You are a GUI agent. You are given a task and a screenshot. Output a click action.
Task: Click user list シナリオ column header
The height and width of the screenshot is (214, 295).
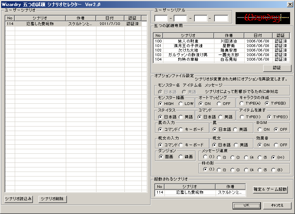(x=40, y=18)
